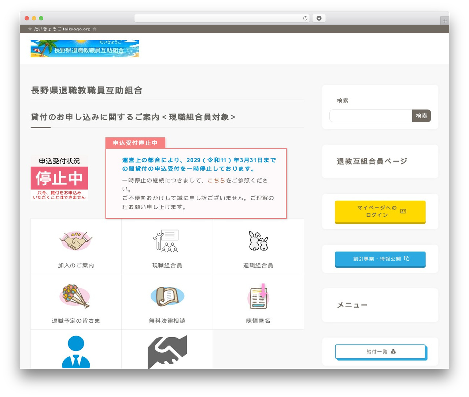Open マイページへのログイン yellow button

point(380,212)
